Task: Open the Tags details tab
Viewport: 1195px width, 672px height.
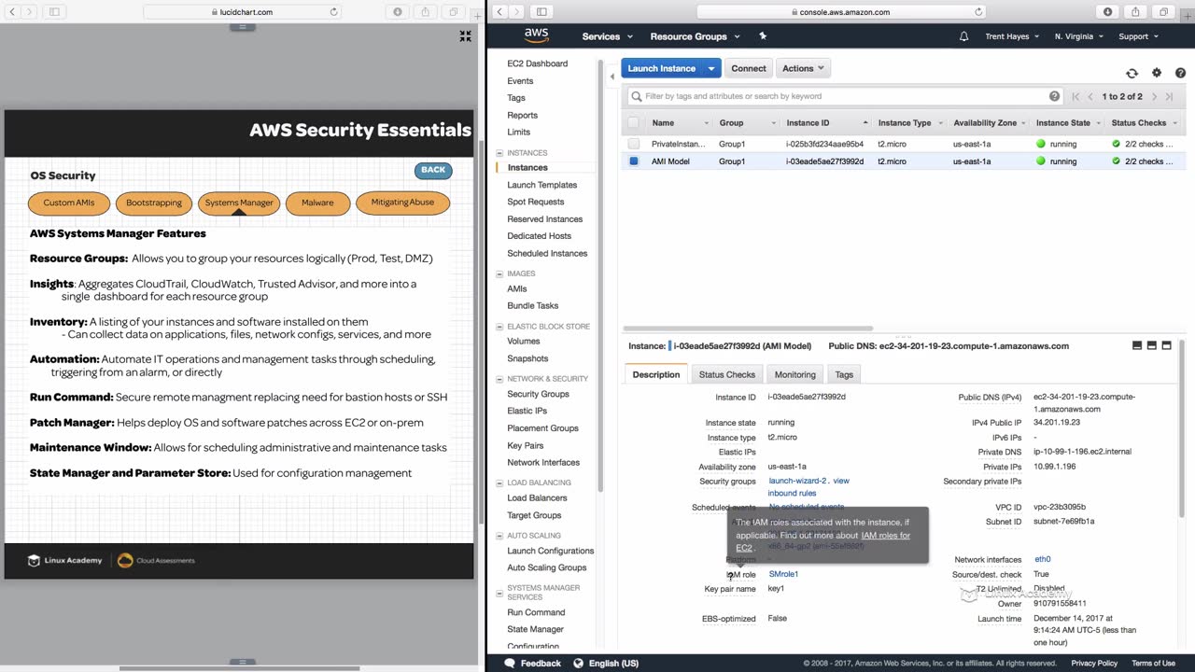Action: pos(844,374)
